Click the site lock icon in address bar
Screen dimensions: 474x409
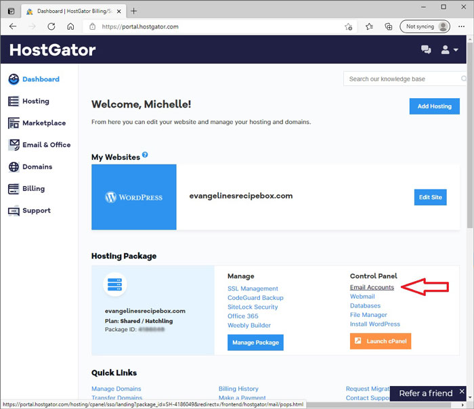coord(93,26)
